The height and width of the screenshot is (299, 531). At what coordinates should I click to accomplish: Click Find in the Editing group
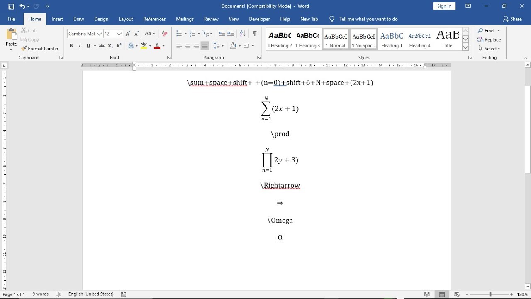click(x=486, y=31)
